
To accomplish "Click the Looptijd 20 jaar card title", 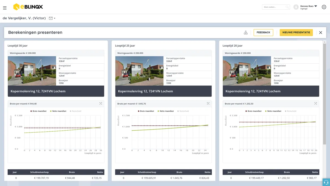I will [233, 46].
